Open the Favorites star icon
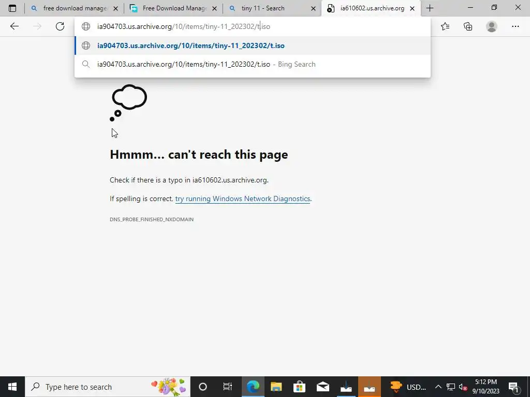Screen dimensions: 530x397 [x=445, y=26]
